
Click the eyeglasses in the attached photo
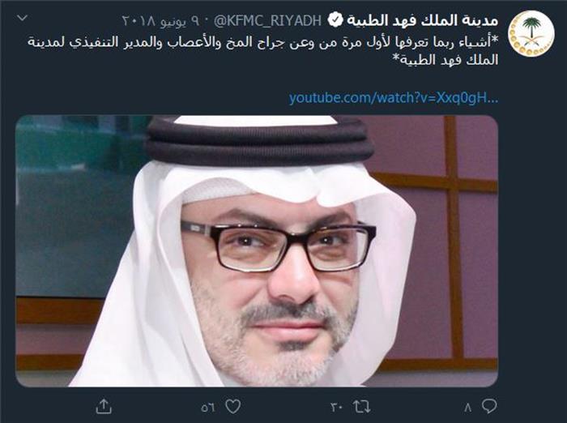click(278, 247)
